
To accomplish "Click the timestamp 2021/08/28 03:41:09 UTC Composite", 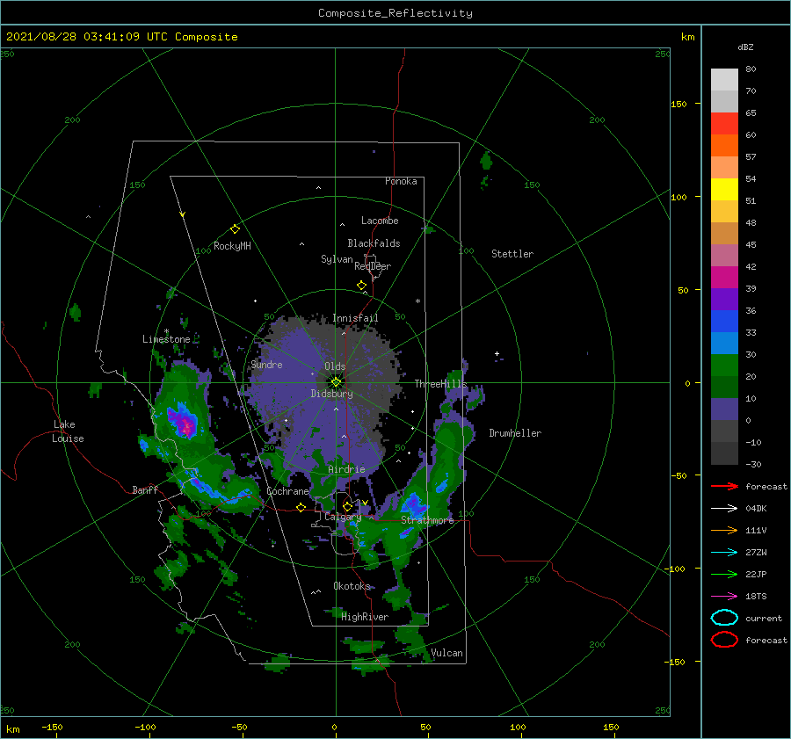I will pos(121,37).
